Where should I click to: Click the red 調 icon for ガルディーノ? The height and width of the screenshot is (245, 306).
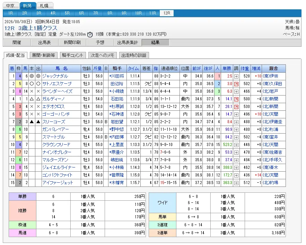coord(236,99)
